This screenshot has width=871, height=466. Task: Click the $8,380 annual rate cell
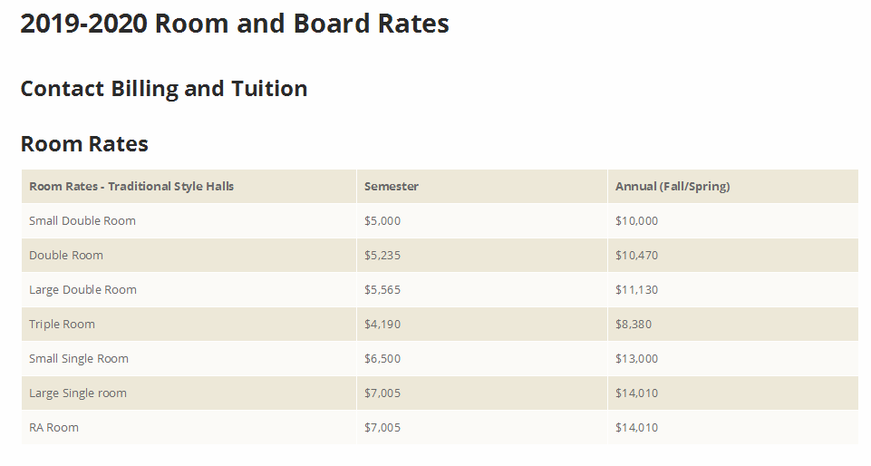coord(634,324)
